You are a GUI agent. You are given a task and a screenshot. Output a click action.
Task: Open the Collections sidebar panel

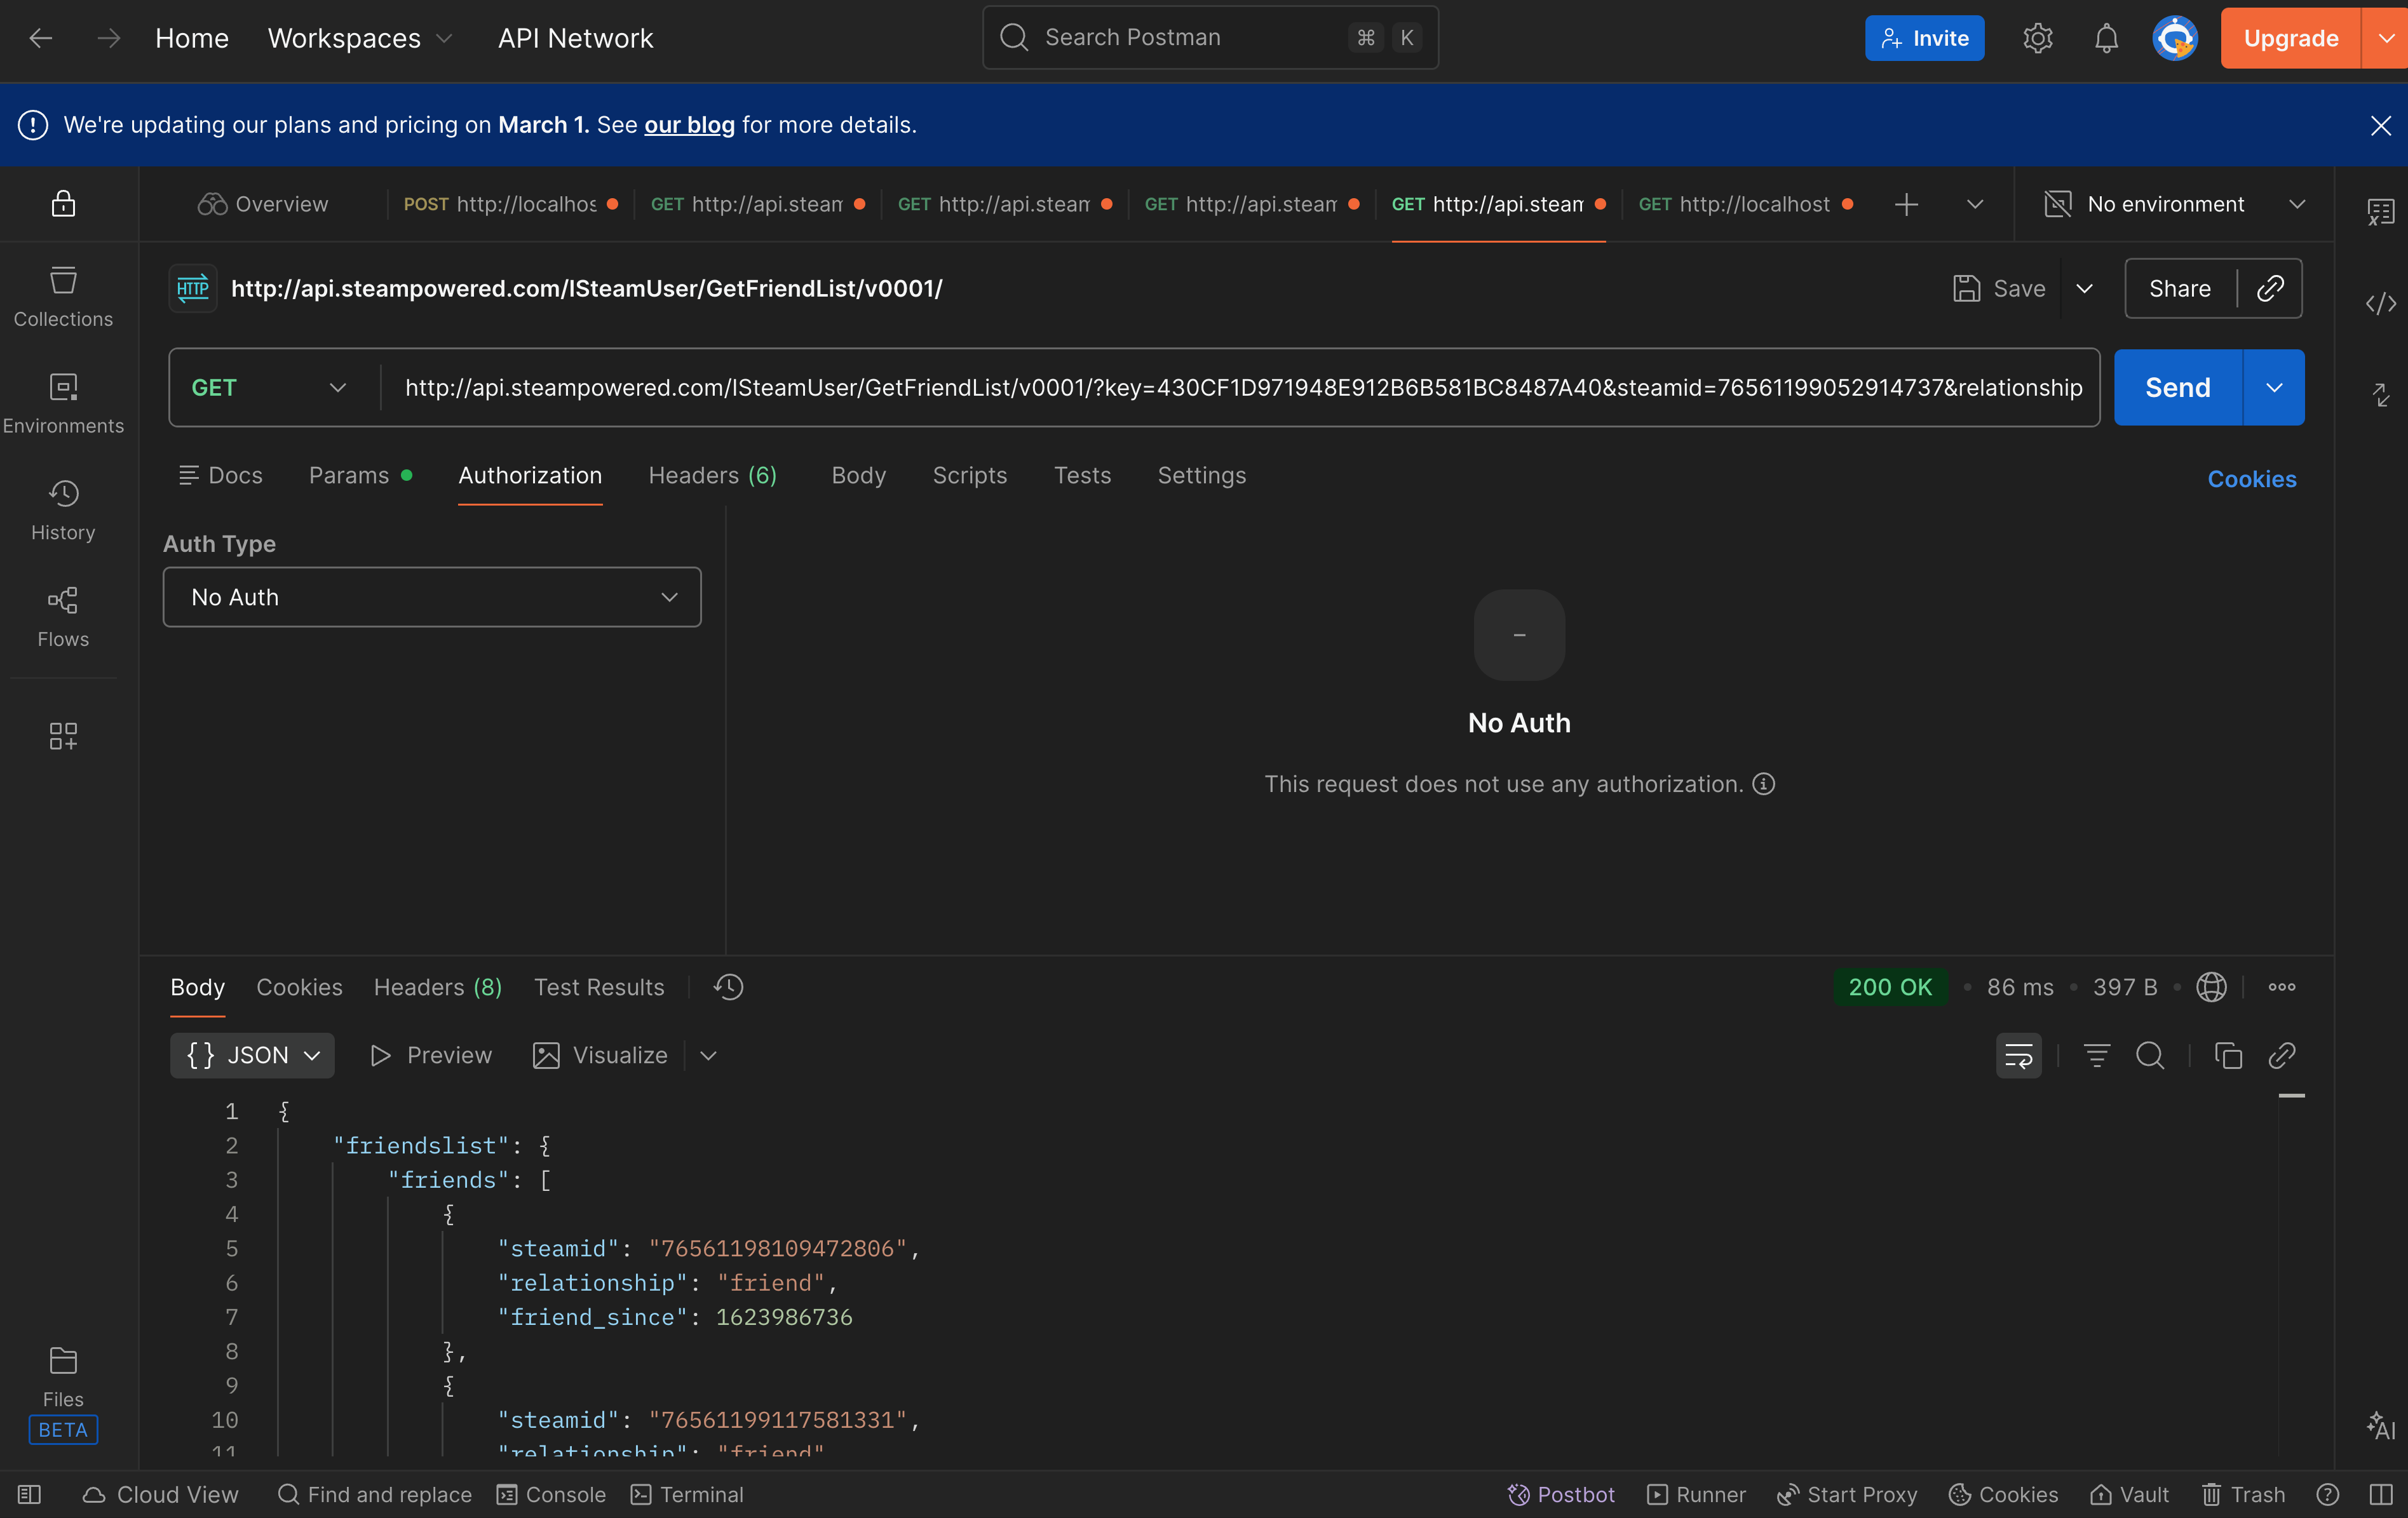pyautogui.click(x=63, y=296)
